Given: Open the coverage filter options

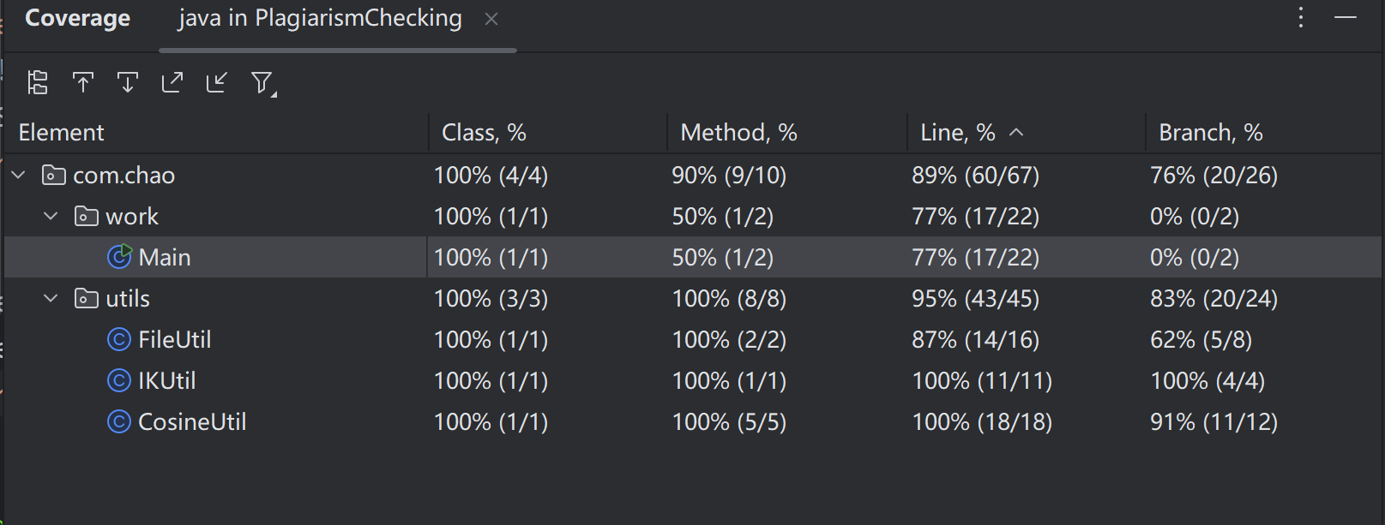Looking at the screenshot, I should click(262, 83).
